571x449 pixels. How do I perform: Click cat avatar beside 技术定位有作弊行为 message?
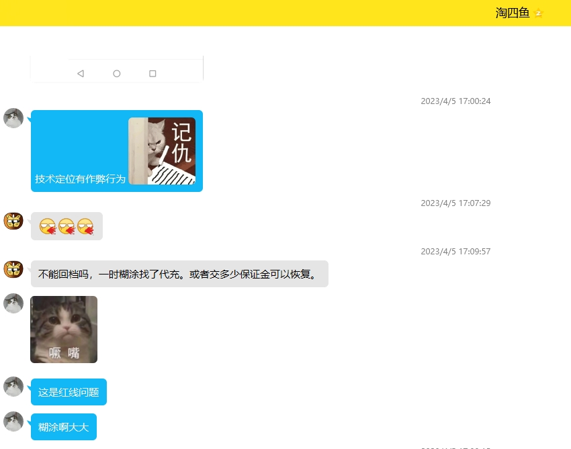[x=13, y=118]
